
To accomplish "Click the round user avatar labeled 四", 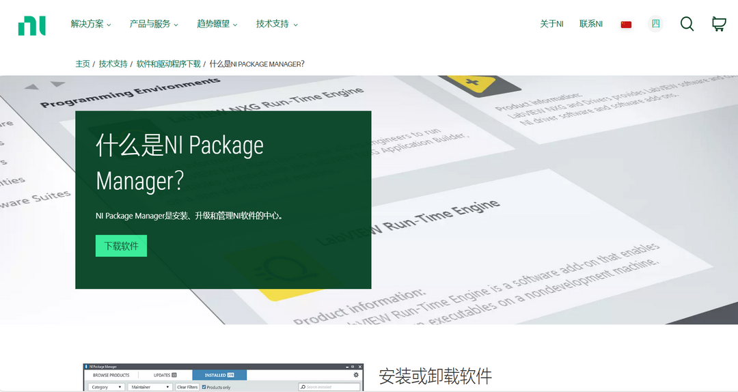I will point(655,24).
